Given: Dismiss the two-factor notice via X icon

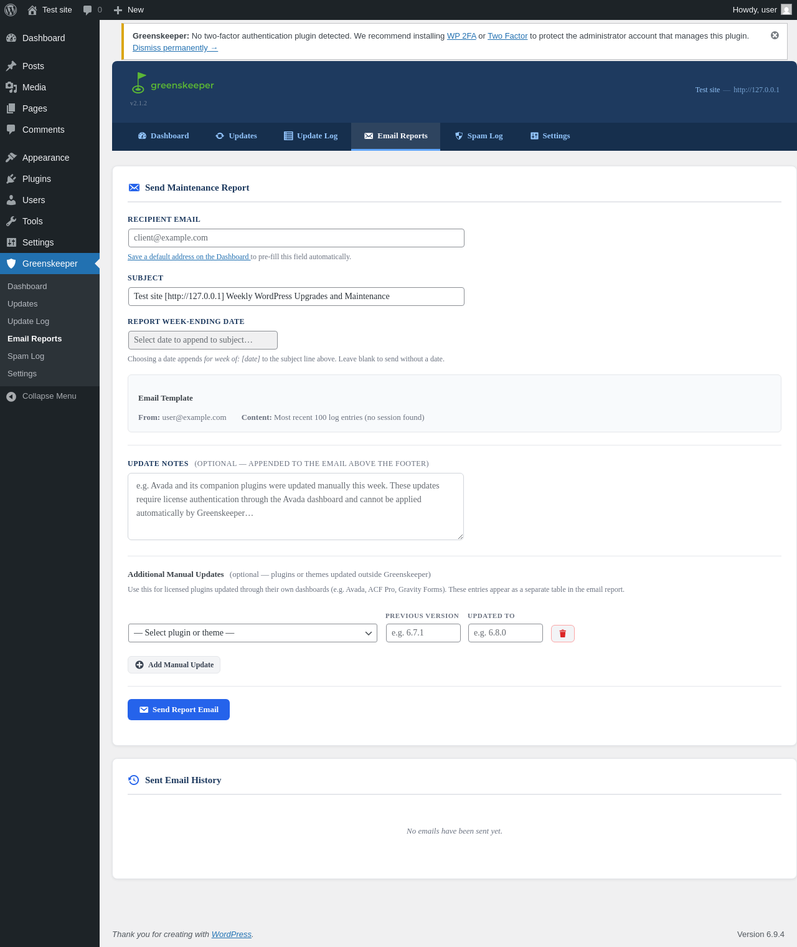Looking at the screenshot, I should pos(775,36).
